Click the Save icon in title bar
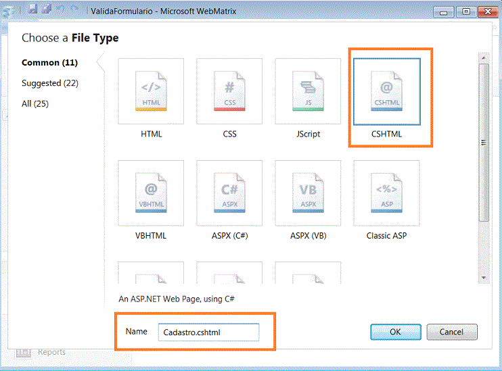Viewport: 502px width, 371px height. pyautogui.click(x=32, y=9)
